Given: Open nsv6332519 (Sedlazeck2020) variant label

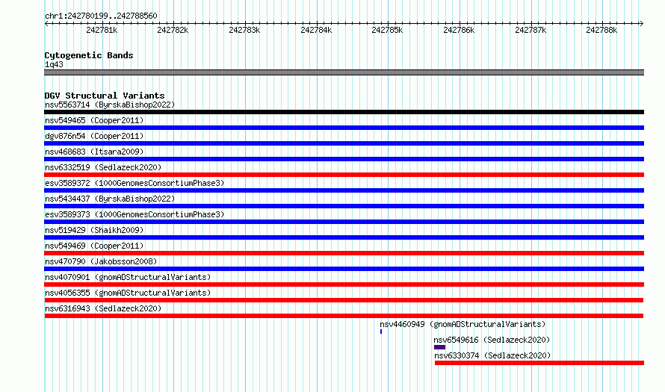Looking at the screenshot, I should tap(103, 167).
